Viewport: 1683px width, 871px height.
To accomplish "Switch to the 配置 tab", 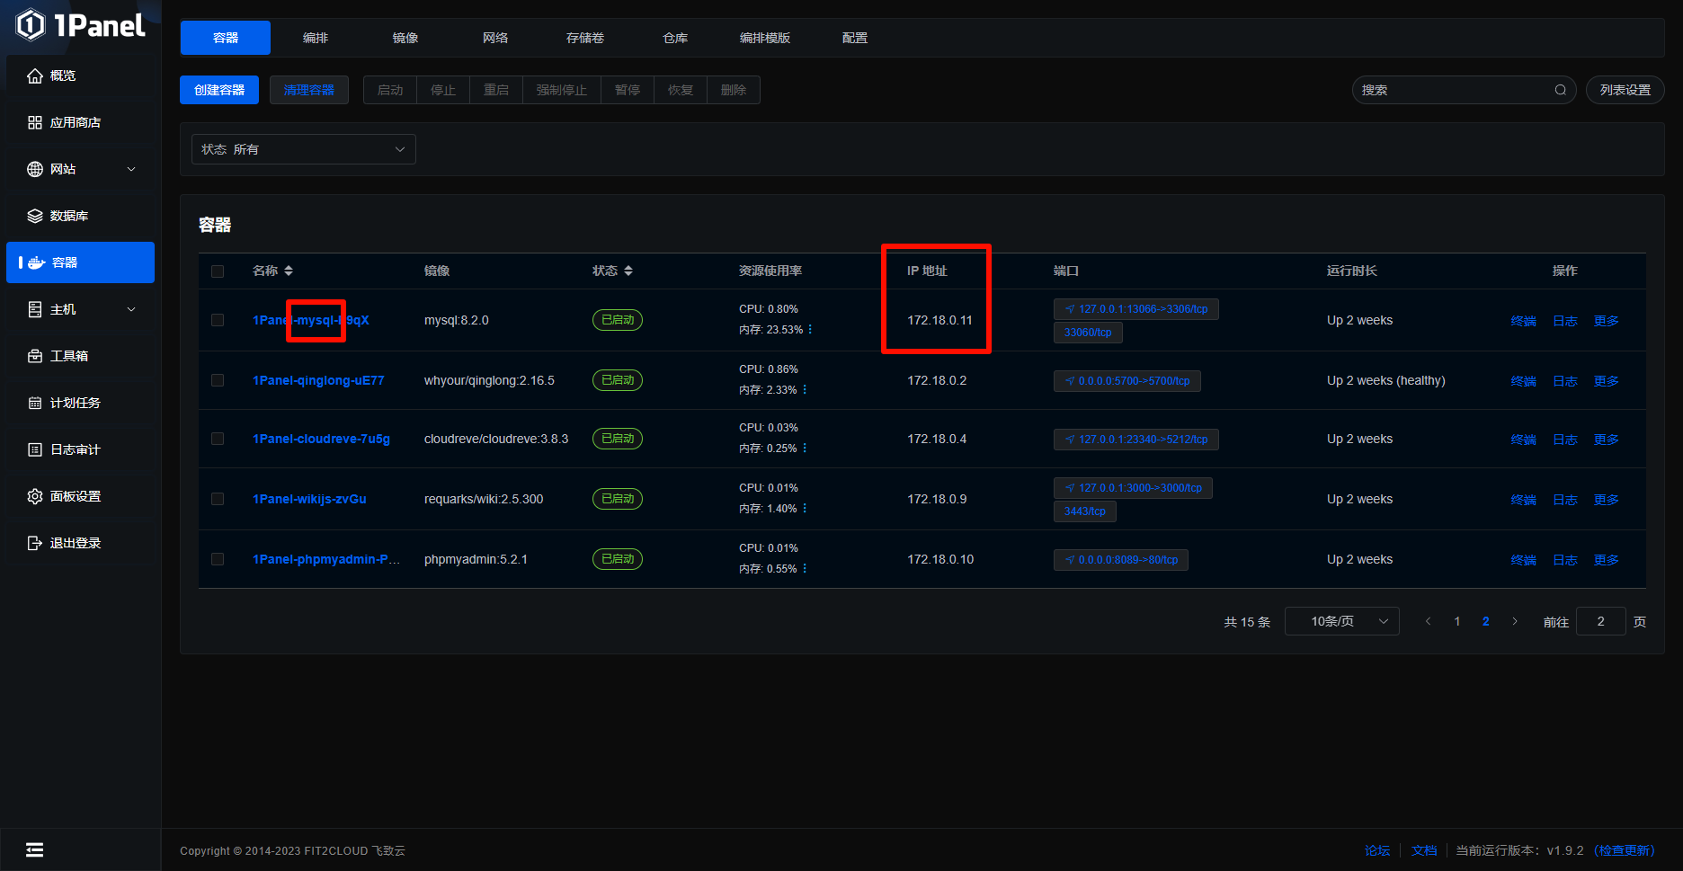I will pyautogui.click(x=855, y=38).
